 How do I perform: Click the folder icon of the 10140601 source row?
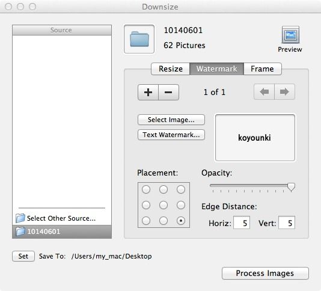click(20, 231)
